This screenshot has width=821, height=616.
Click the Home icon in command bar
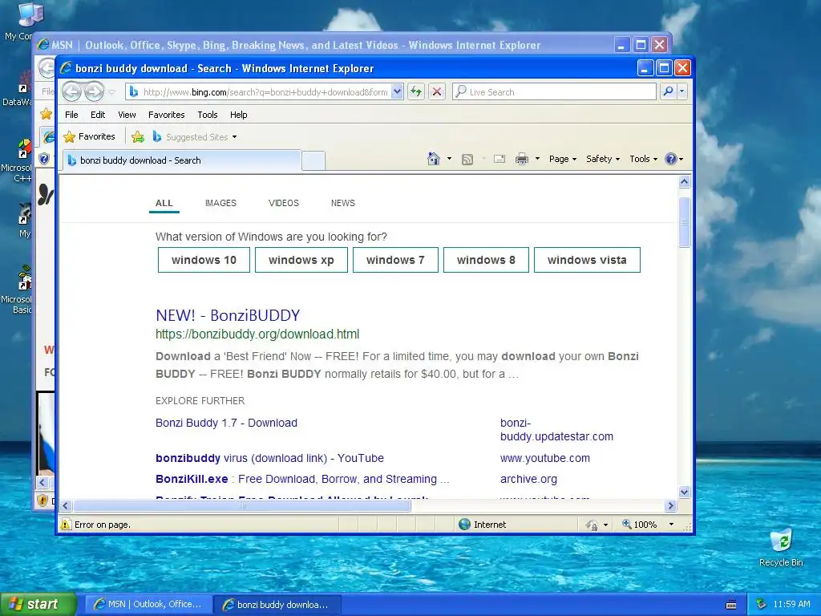click(x=434, y=159)
